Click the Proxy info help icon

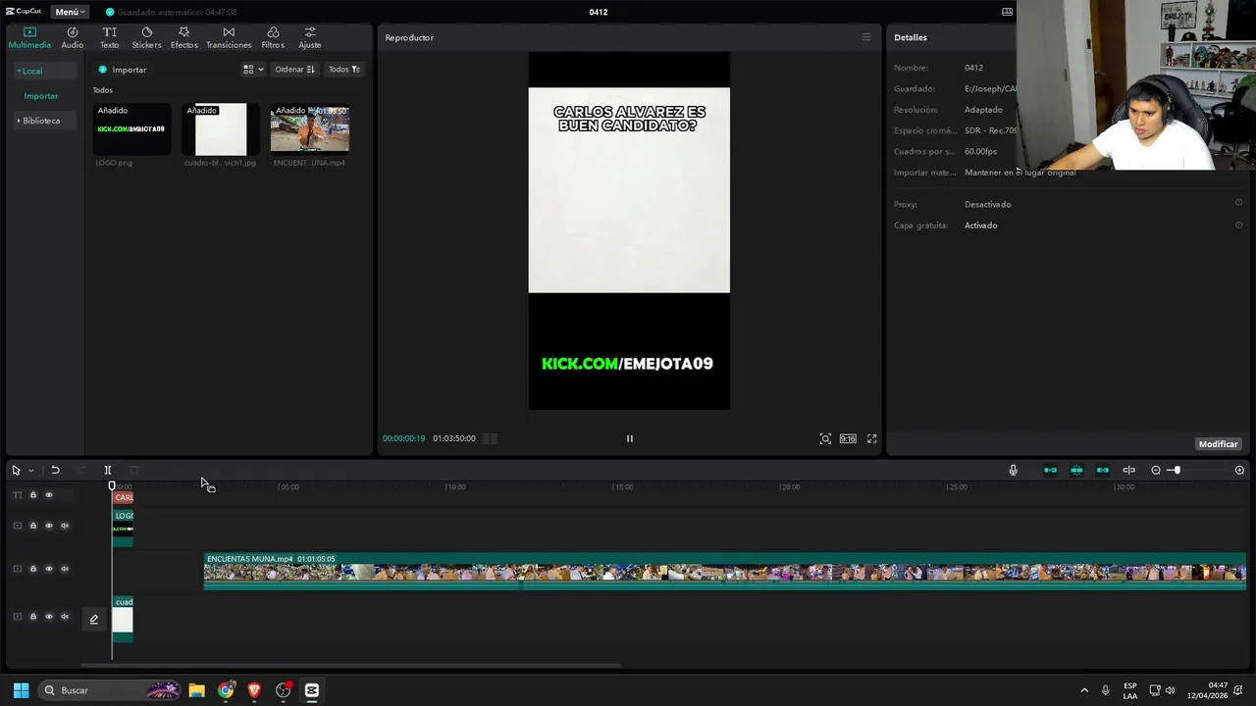tap(1238, 203)
